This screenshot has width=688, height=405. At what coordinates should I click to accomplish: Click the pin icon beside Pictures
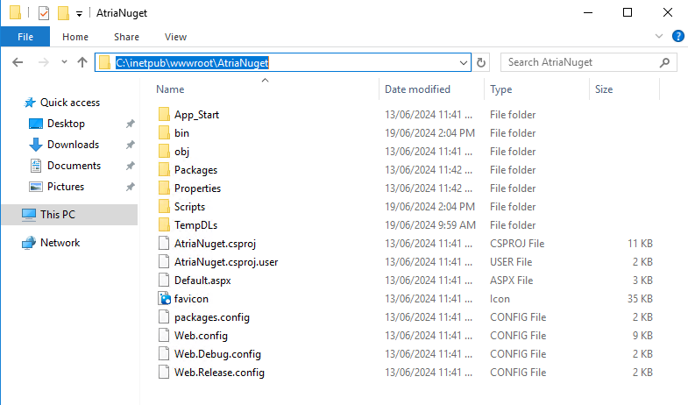130,187
